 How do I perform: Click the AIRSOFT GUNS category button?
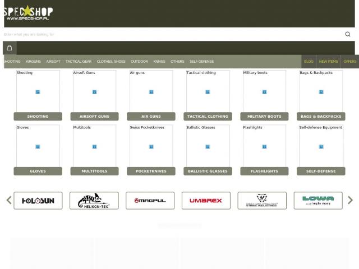[94, 116]
